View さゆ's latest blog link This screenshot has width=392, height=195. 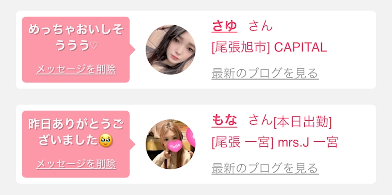click(265, 74)
